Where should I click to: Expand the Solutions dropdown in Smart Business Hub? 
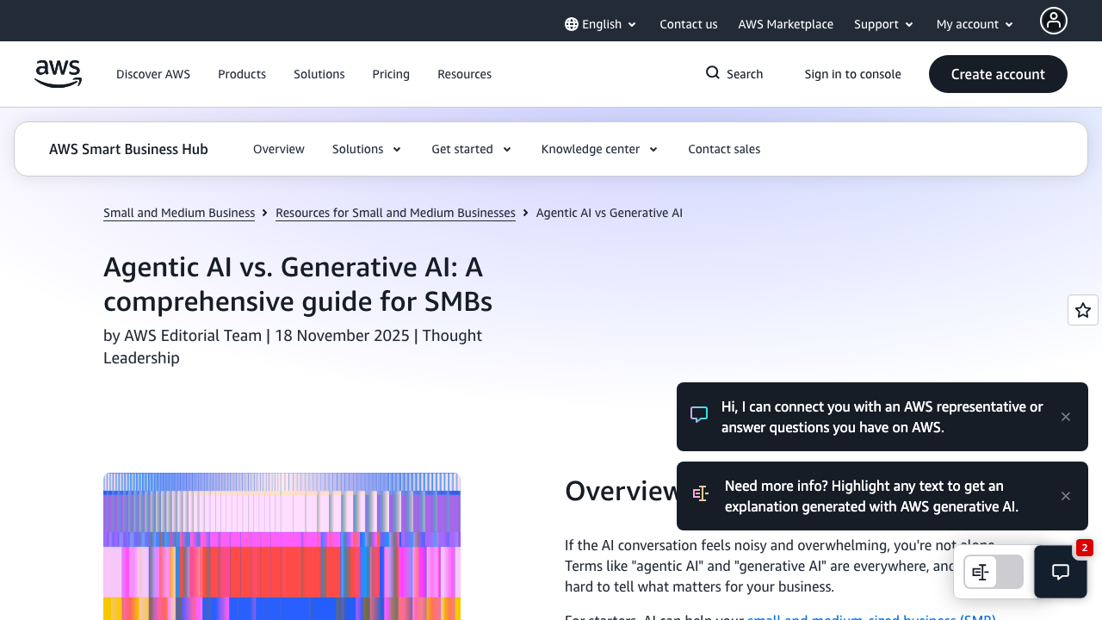(367, 149)
